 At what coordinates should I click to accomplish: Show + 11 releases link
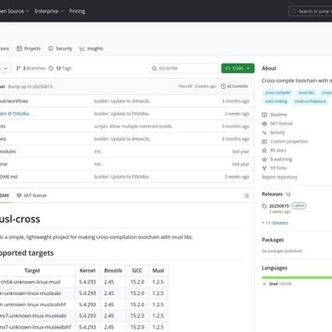pos(275,223)
